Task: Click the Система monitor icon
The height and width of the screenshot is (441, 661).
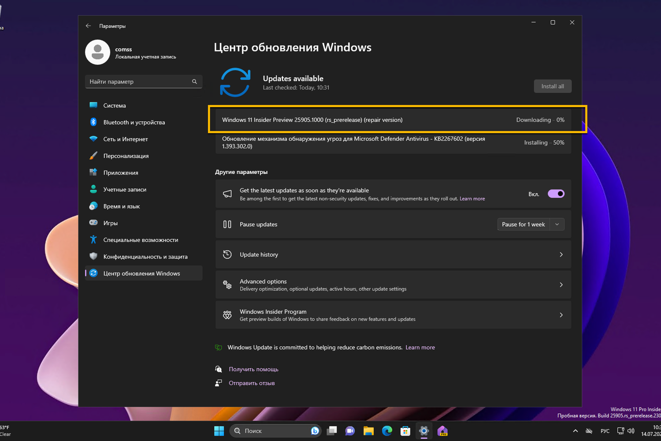Action: pos(93,105)
